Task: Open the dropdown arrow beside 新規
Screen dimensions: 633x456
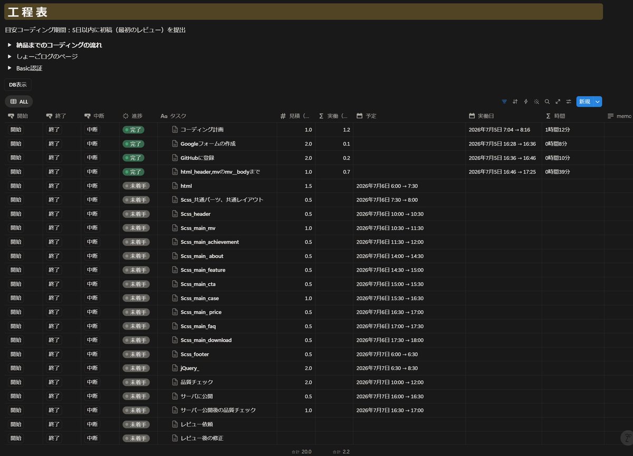Action: click(x=598, y=102)
